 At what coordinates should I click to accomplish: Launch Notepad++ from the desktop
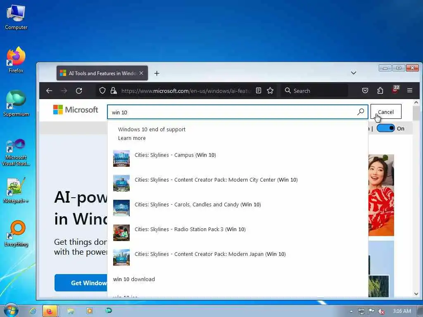[x=16, y=190]
